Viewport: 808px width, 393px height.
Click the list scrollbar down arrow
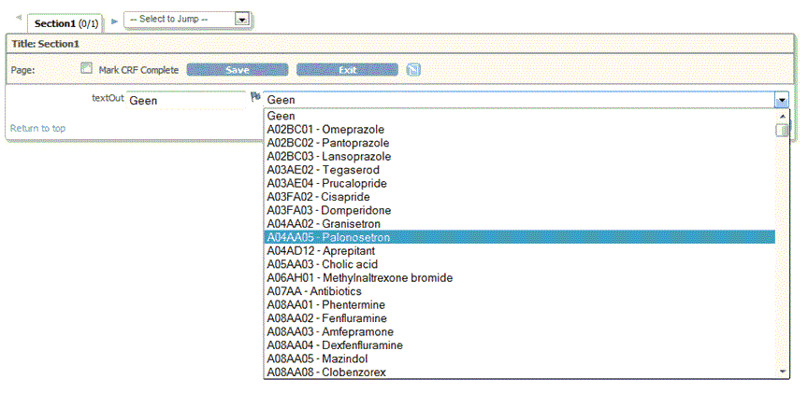pyautogui.click(x=783, y=372)
